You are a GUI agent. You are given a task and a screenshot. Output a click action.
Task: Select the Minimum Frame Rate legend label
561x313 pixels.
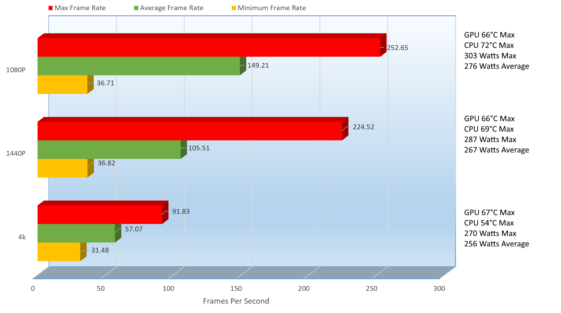pos(272,8)
